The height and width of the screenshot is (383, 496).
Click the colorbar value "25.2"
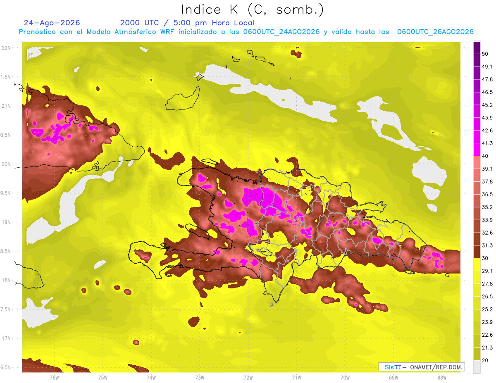(487, 309)
